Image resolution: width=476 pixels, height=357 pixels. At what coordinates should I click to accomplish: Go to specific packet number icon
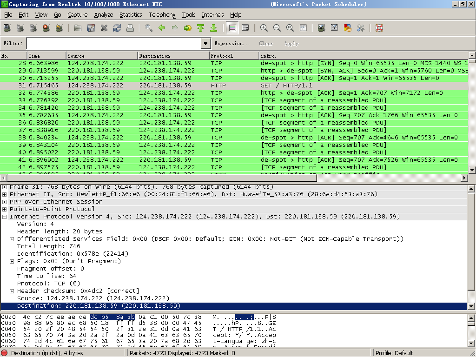(x=188, y=28)
